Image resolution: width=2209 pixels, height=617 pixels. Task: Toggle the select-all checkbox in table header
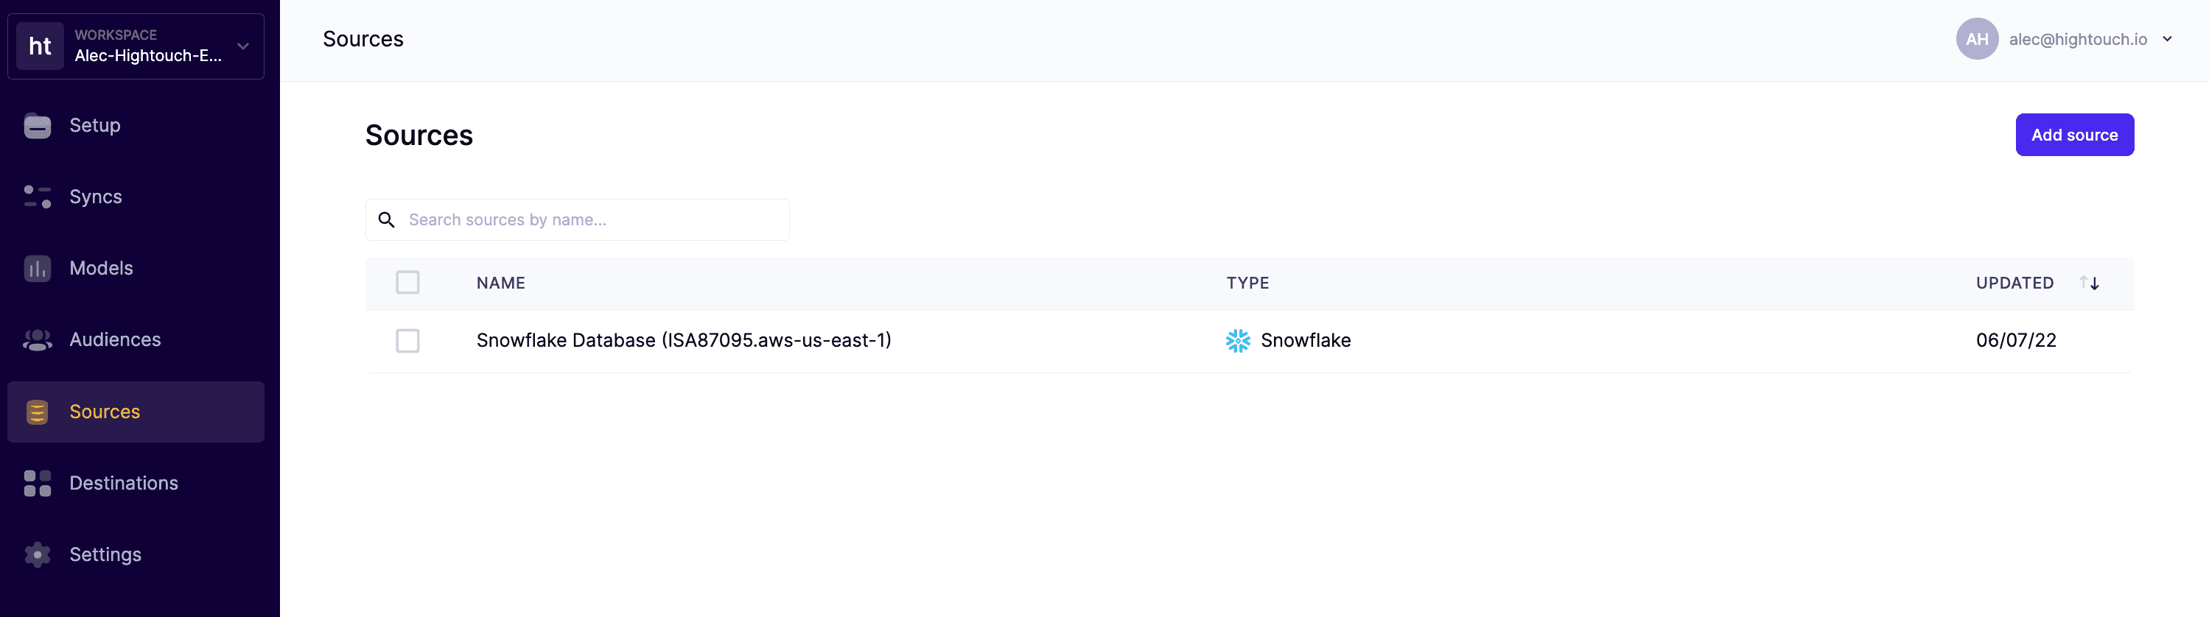pos(407,283)
